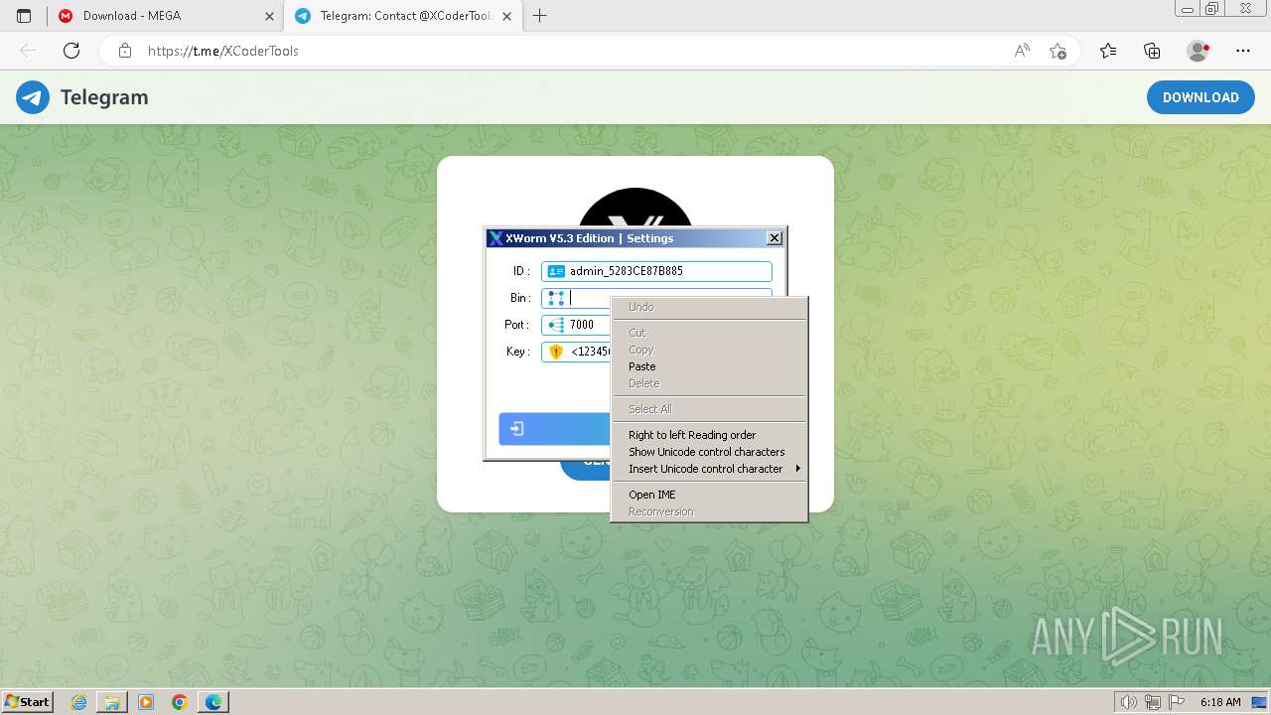The height and width of the screenshot is (715, 1271).
Task: Refresh the browser page
Action: [x=71, y=51]
